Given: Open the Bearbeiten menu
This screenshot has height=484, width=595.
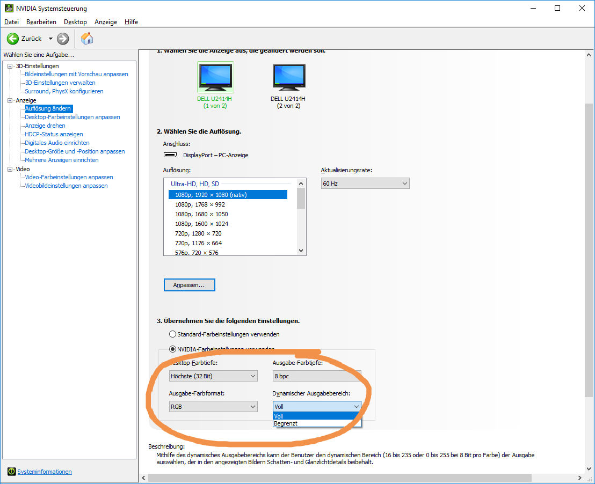Looking at the screenshot, I should point(41,22).
